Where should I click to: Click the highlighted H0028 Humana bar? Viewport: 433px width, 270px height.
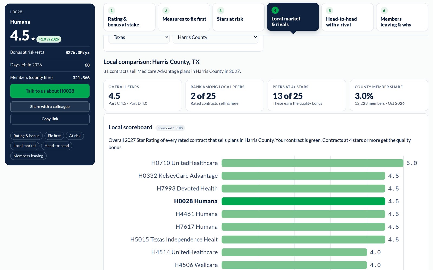(x=303, y=201)
